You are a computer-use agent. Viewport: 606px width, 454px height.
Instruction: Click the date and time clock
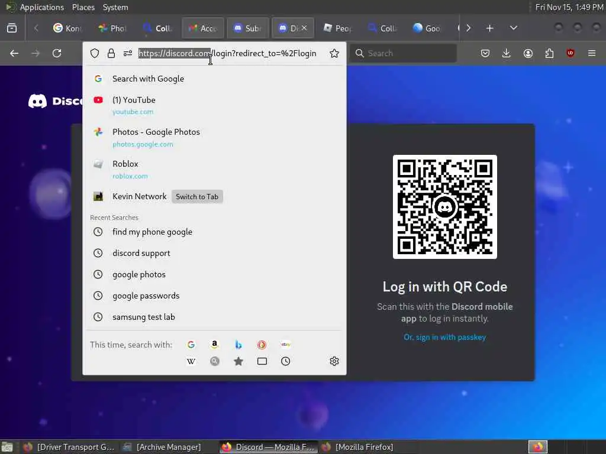pyautogui.click(x=569, y=7)
